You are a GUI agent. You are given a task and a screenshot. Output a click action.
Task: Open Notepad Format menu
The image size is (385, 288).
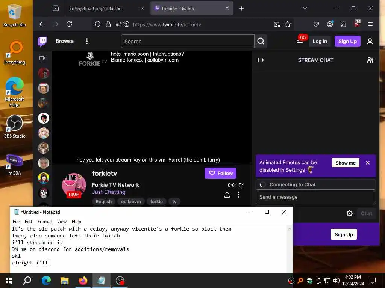click(45, 221)
